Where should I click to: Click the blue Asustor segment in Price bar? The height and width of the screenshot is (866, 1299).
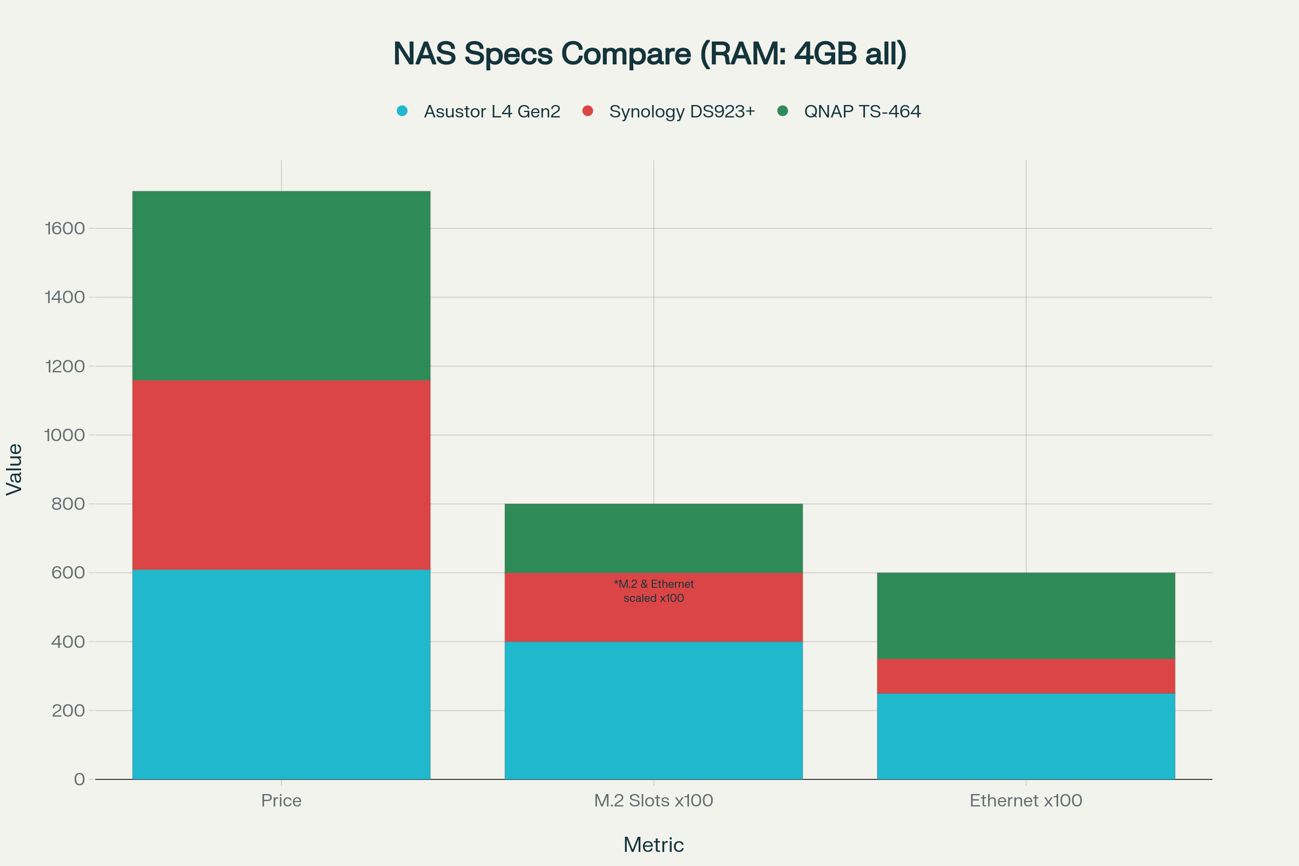coord(281,674)
